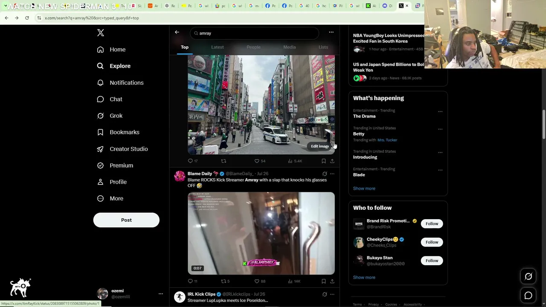Open the floating Grok button

click(528, 277)
